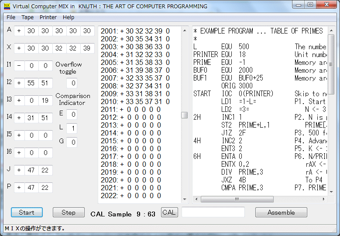Screen dimensions: 340x236
Task: Click the I4 register byte showing 31
Action: click(31, 118)
